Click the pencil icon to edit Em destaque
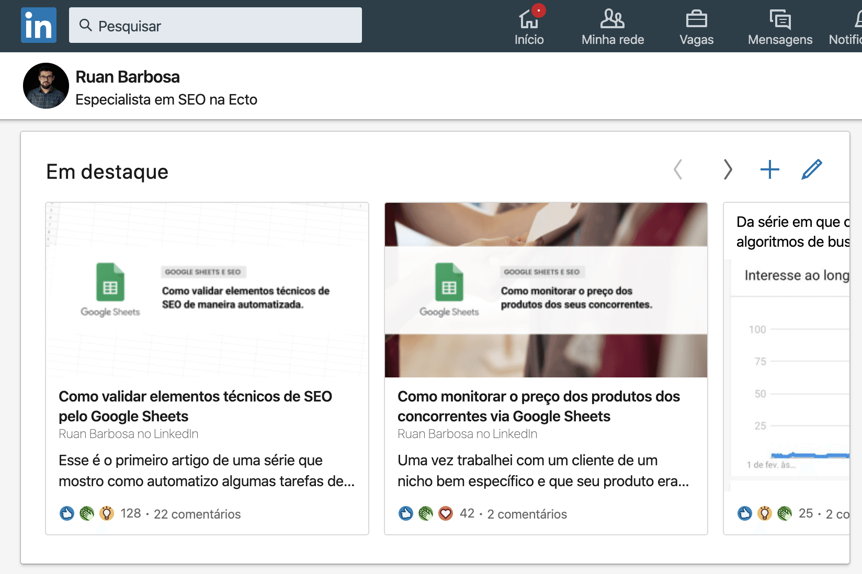Image resolution: width=862 pixels, height=574 pixels. [x=811, y=169]
